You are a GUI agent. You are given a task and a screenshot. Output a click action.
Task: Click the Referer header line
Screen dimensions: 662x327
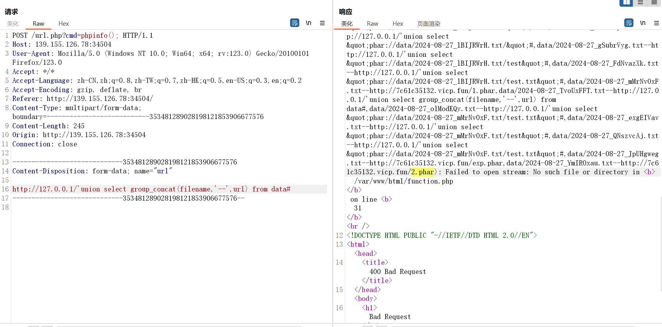pos(83,99)
